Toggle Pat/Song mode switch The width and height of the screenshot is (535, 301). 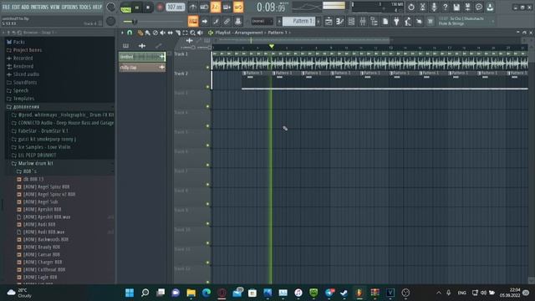pyautogui.click(x=125, y=8)
